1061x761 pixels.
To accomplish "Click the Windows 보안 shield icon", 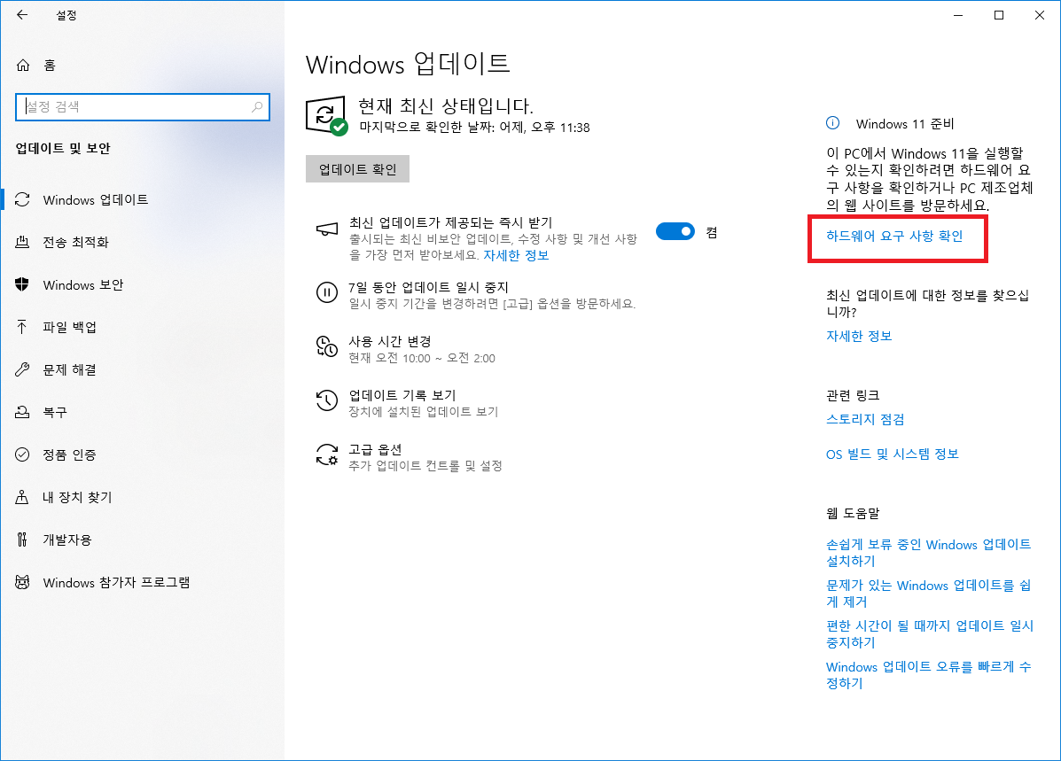I will pyautogui.click(x=22, y=284).
